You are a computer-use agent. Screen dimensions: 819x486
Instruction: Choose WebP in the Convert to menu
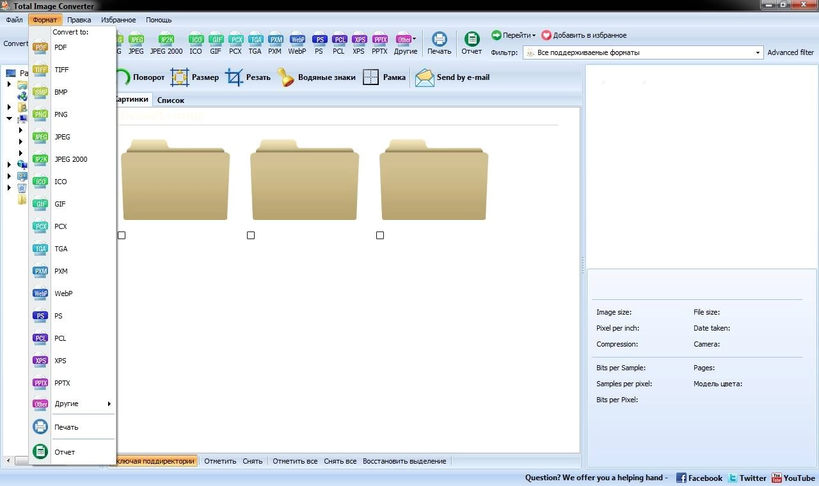(72, 294)
